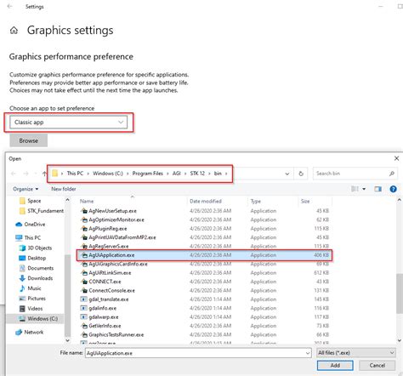Image resolution: width=403 pixels, height=376 pixels.
Task: Select Program Files in address breadcrumb
Action: coord(148,174)
